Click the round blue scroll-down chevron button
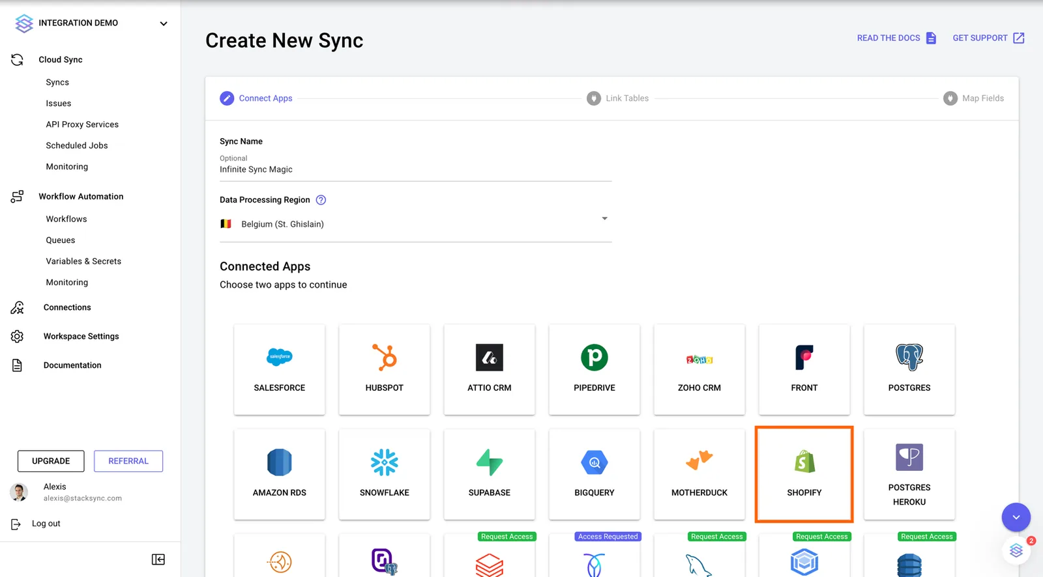The height and width of the screenshot is (577, 1043). pyautogui.click(x=1016, y=517)
